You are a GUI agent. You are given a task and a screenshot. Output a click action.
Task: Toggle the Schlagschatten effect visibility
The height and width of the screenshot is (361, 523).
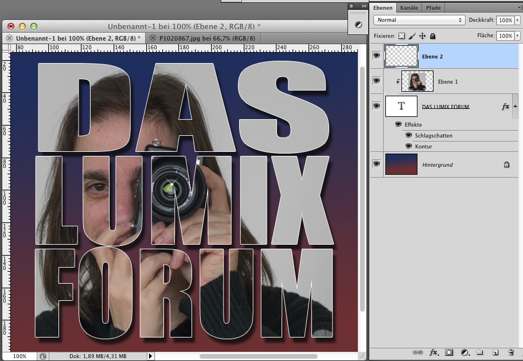408,135
